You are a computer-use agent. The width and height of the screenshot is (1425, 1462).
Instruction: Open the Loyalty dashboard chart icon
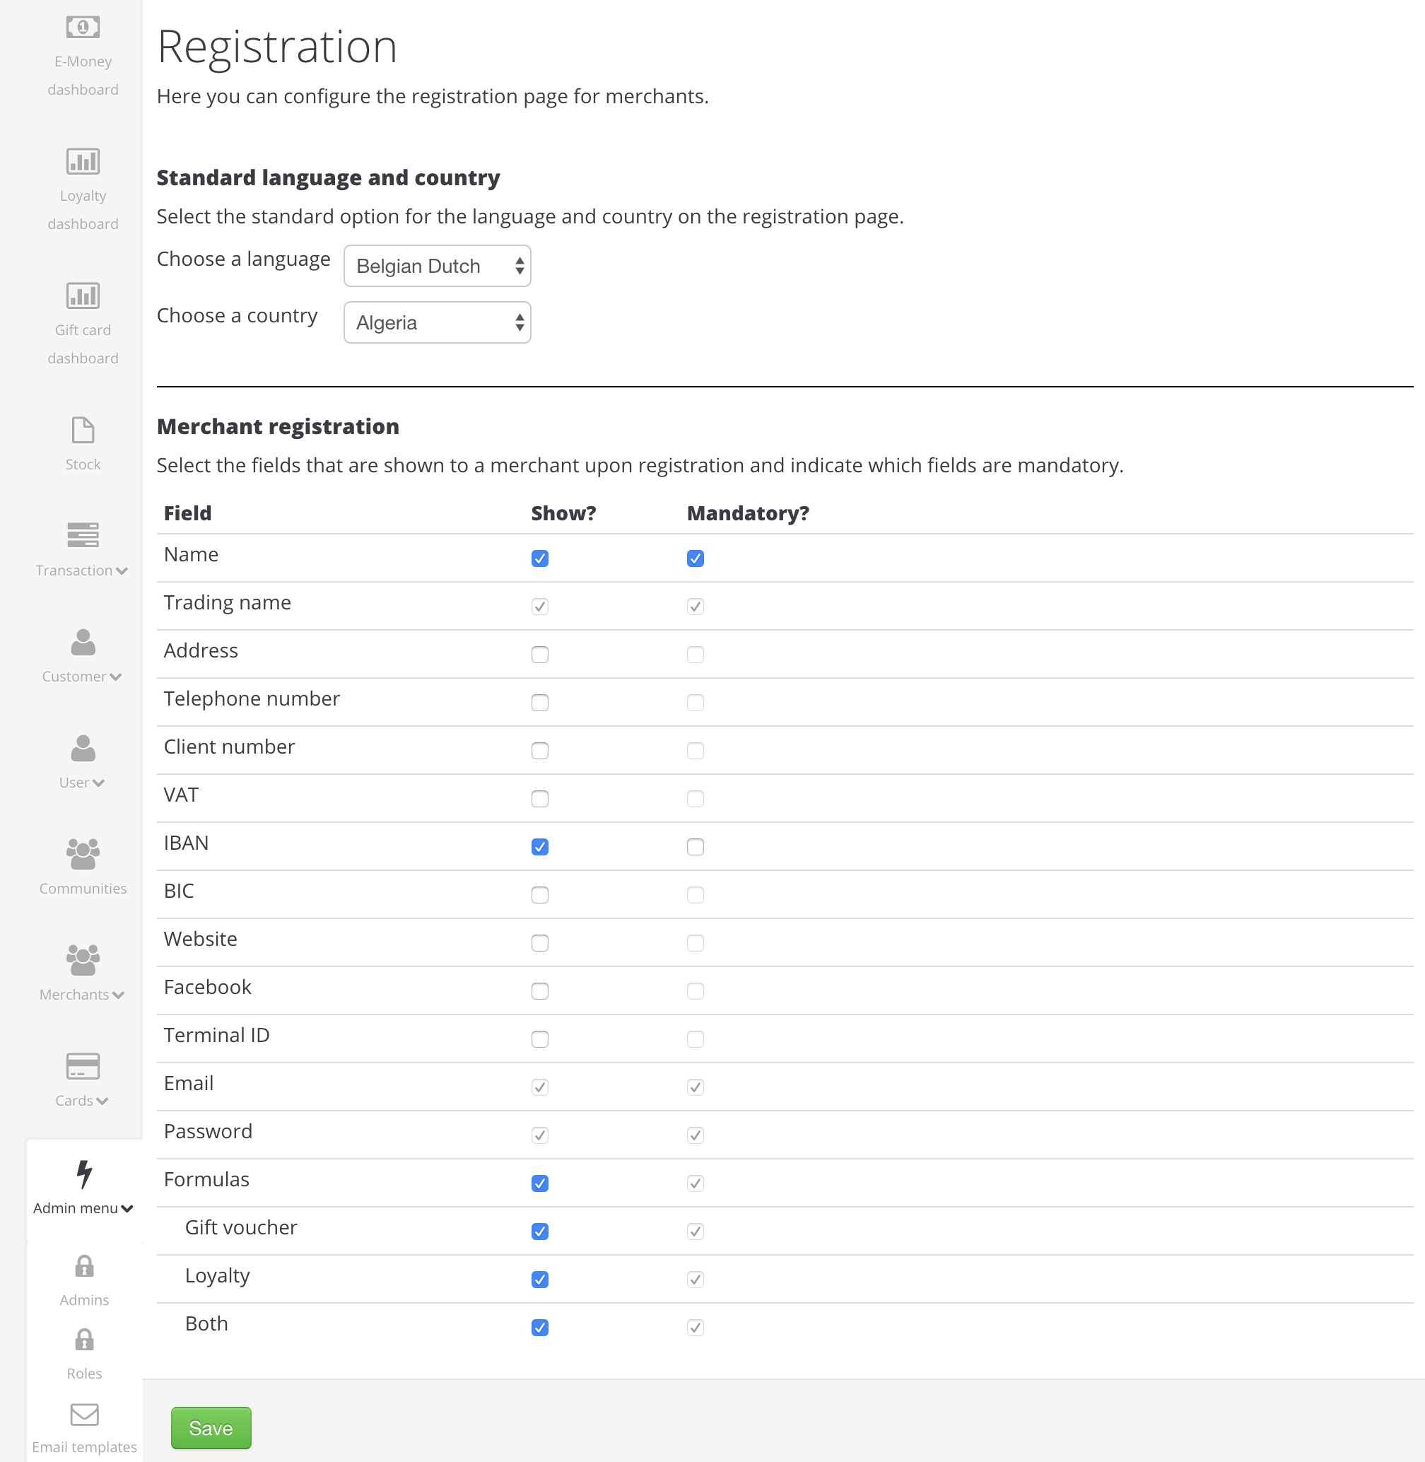point(82,161)
